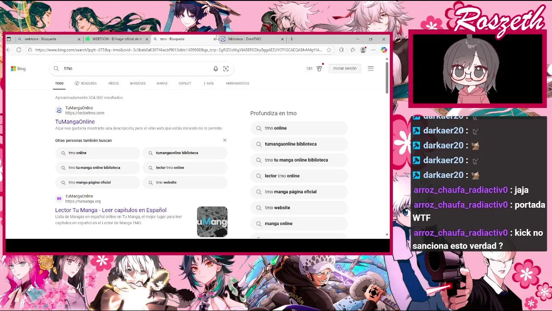Screen dimensions: 552x311
Task: Reload the Bing search page
Action: coord(19,50)
